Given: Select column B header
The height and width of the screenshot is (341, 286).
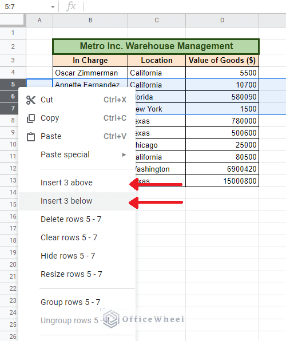Looking at the screenshot, I should (90, 20).
